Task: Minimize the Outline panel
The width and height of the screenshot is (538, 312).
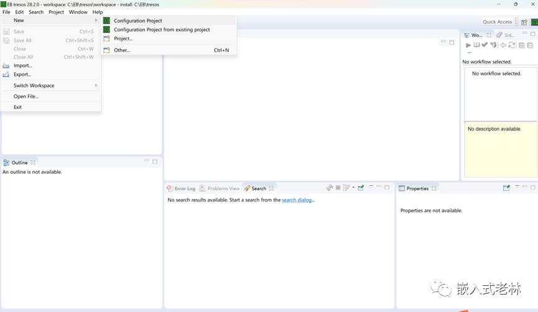Action: (147, 160)
